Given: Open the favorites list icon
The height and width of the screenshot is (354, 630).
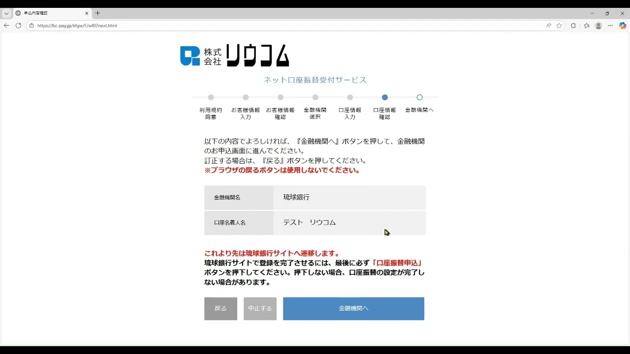Looking at the screenshot, I should [587, 26].
